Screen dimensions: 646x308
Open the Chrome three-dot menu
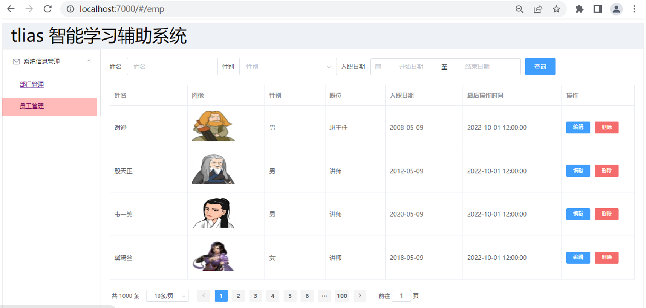point(634,9)
